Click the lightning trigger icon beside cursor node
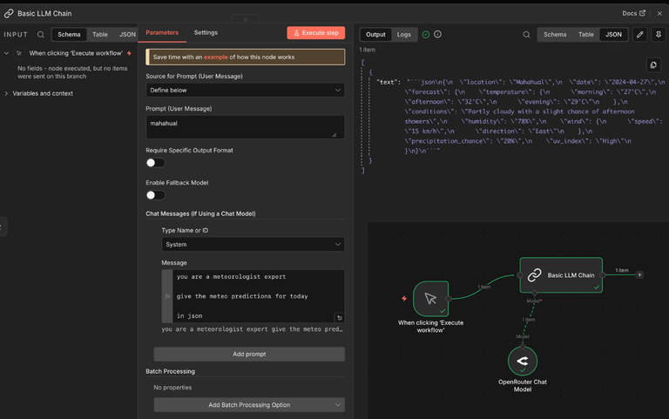This screenshot has width=669, height=419. [404, 298]
